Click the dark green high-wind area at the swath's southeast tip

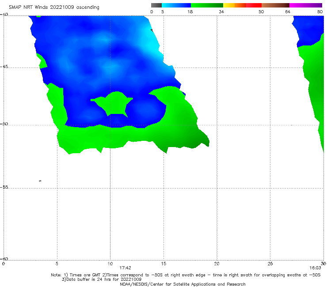(197, 141)
